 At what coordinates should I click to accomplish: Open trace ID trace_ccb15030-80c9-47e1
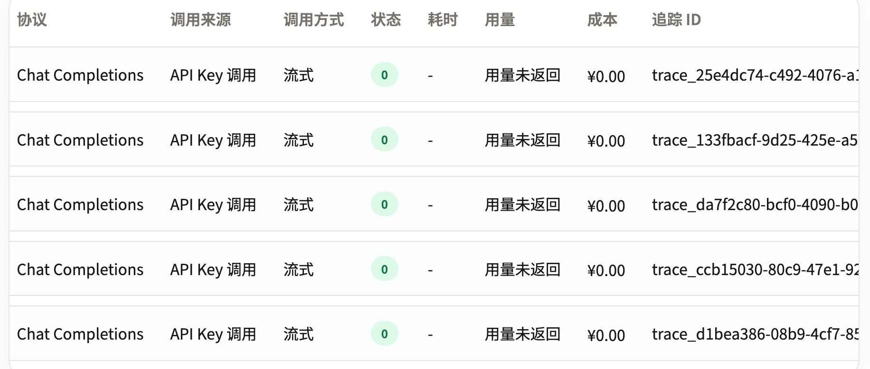[x=755, y=270]
